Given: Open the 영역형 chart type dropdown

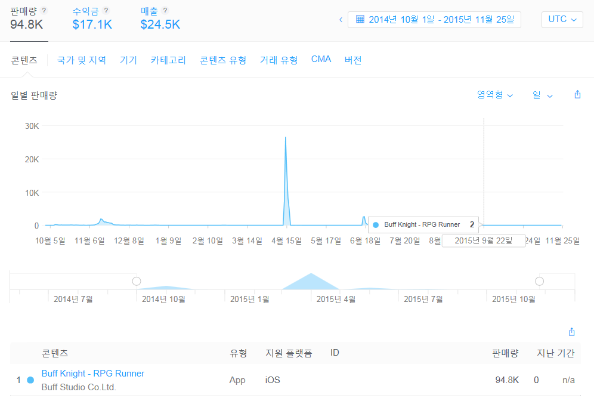Looking at the screenshot, I should click(494, 95).
